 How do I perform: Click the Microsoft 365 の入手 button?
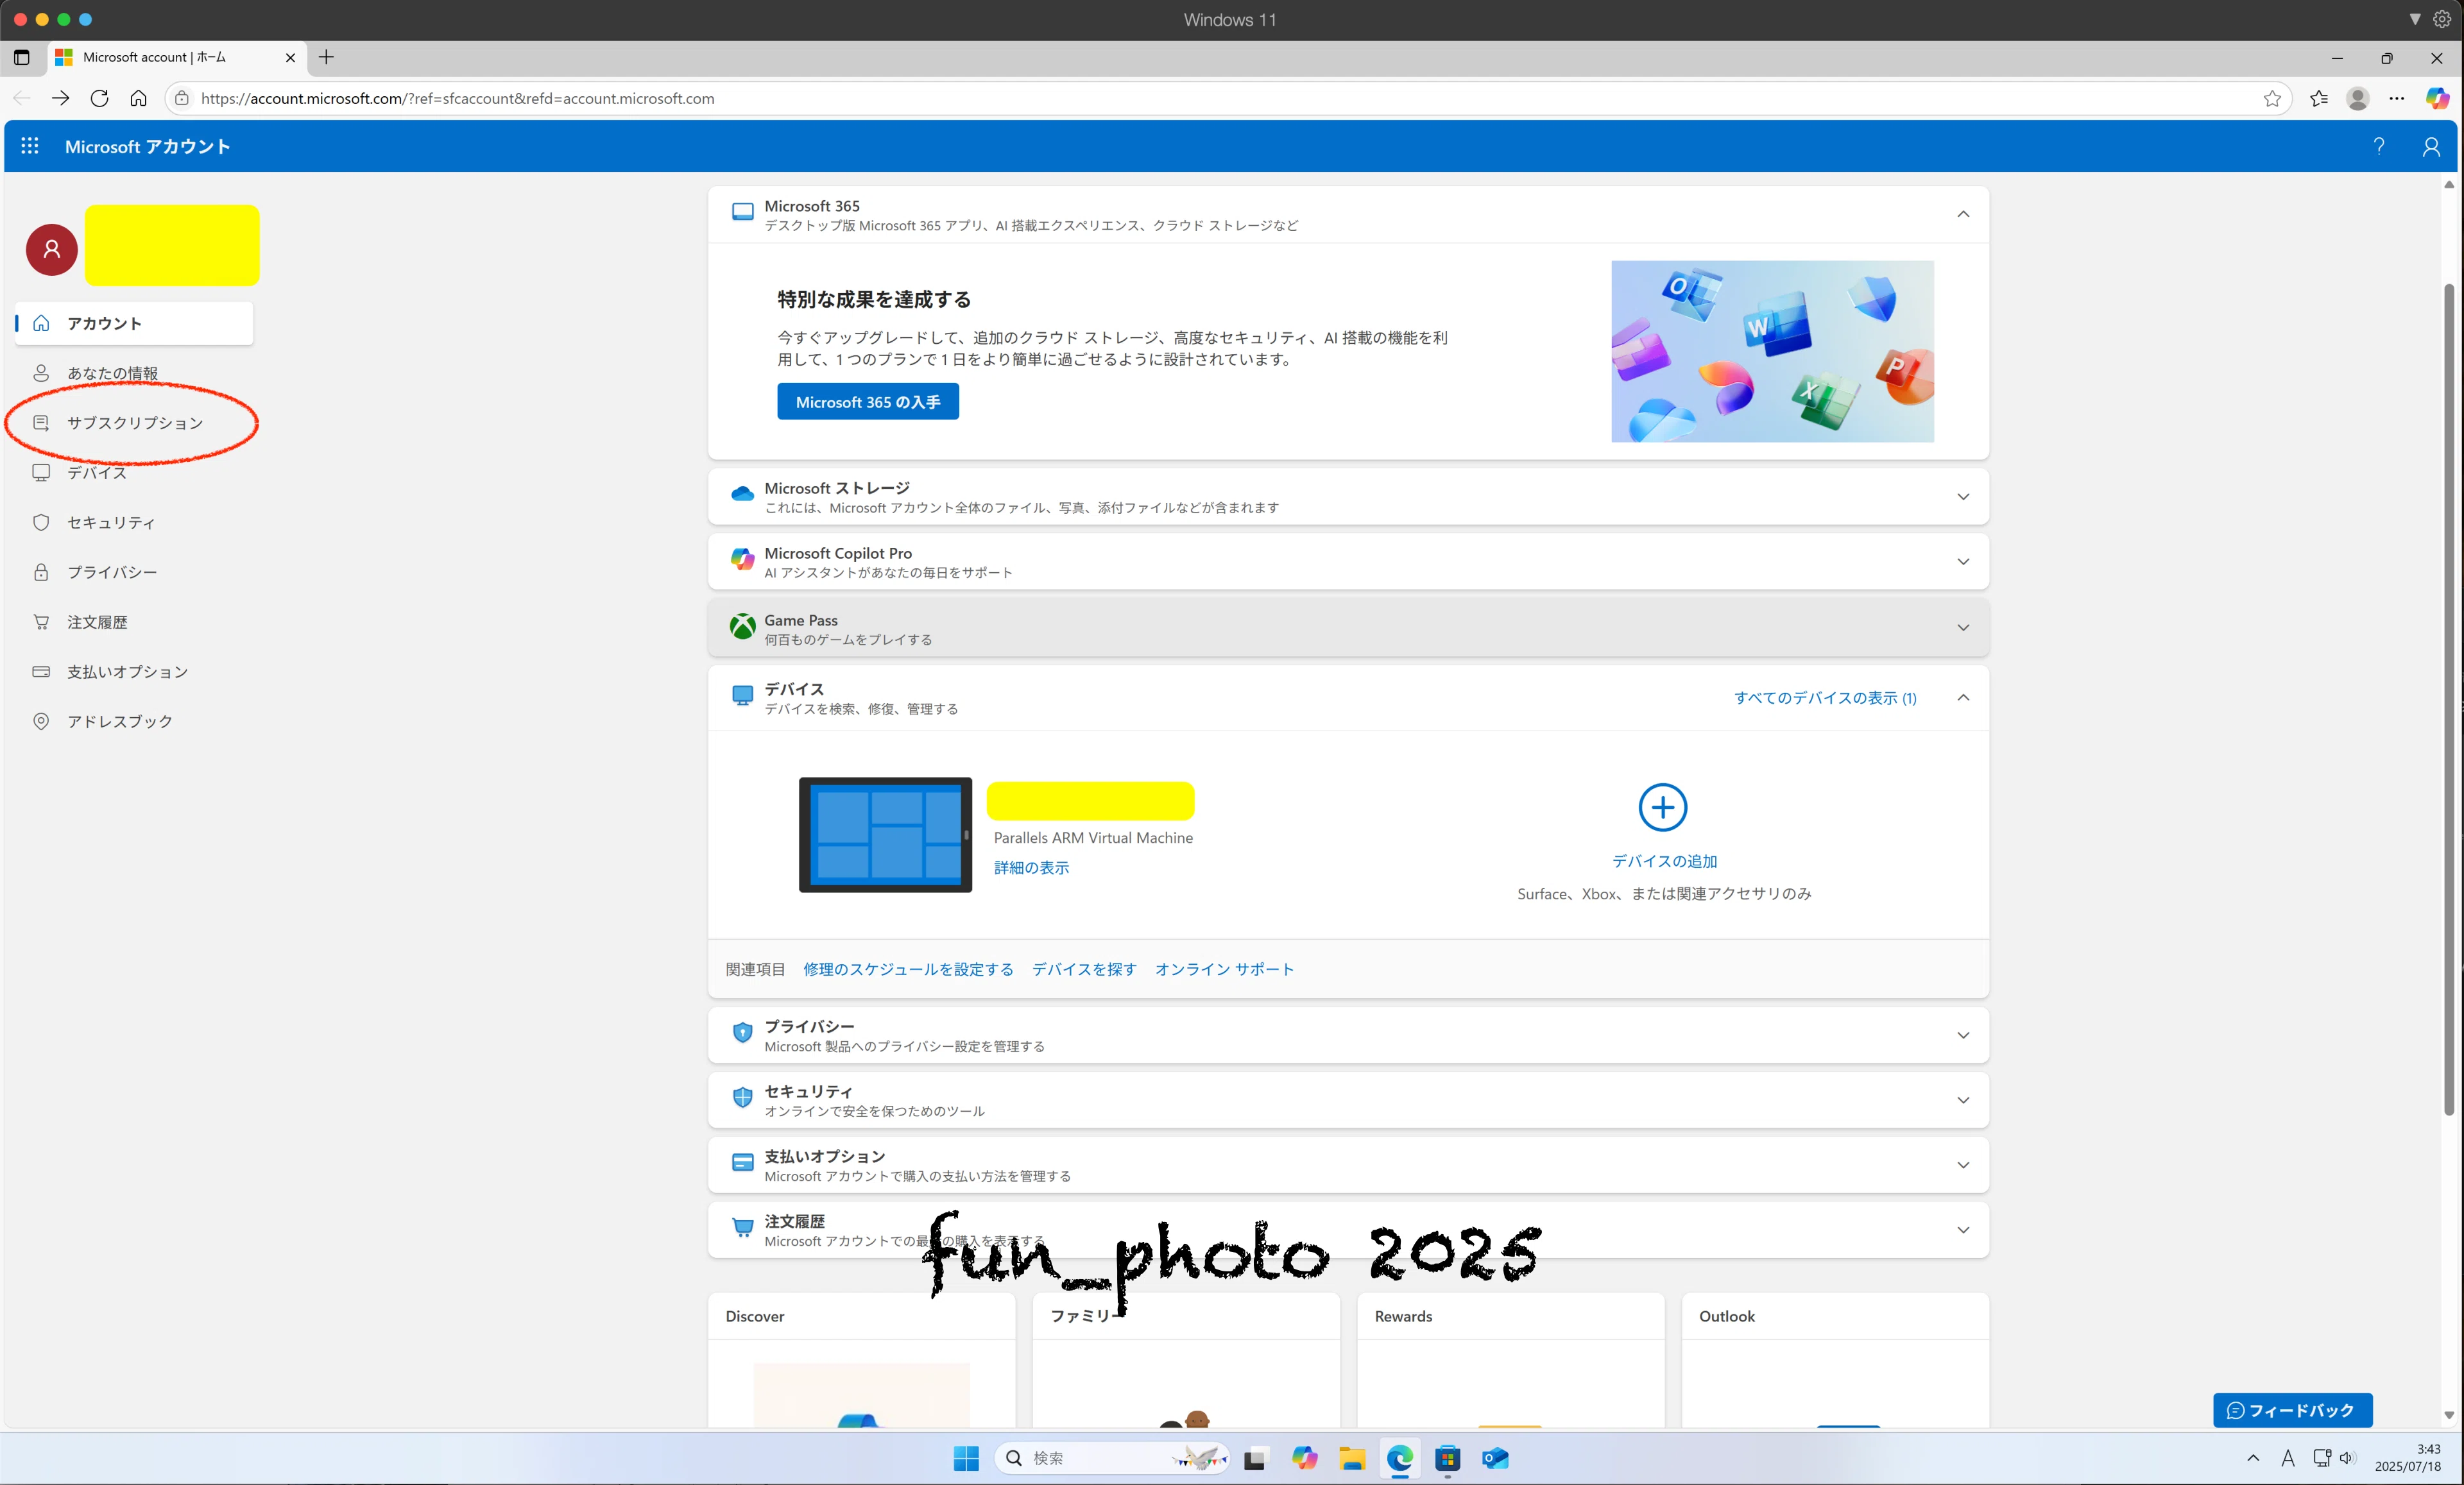(868, 402)
